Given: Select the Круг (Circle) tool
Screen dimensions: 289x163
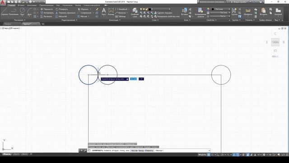Looking at the screenshot, I should tap(22, 11).
